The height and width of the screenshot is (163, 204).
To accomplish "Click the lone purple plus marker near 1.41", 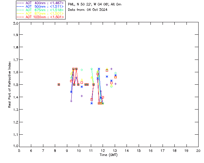I will click(x=82, y=96).
